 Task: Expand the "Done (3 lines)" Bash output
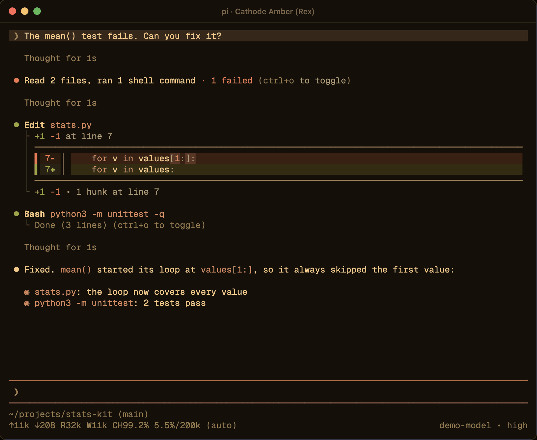coord(71,225)
